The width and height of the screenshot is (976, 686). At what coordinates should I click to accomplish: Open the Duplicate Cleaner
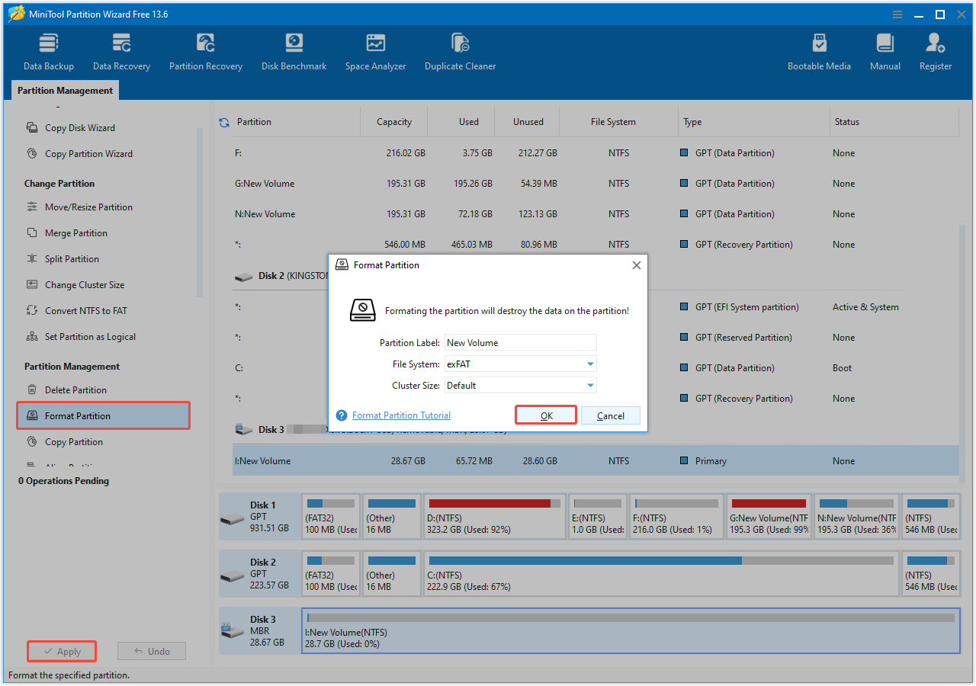(460, 50)
